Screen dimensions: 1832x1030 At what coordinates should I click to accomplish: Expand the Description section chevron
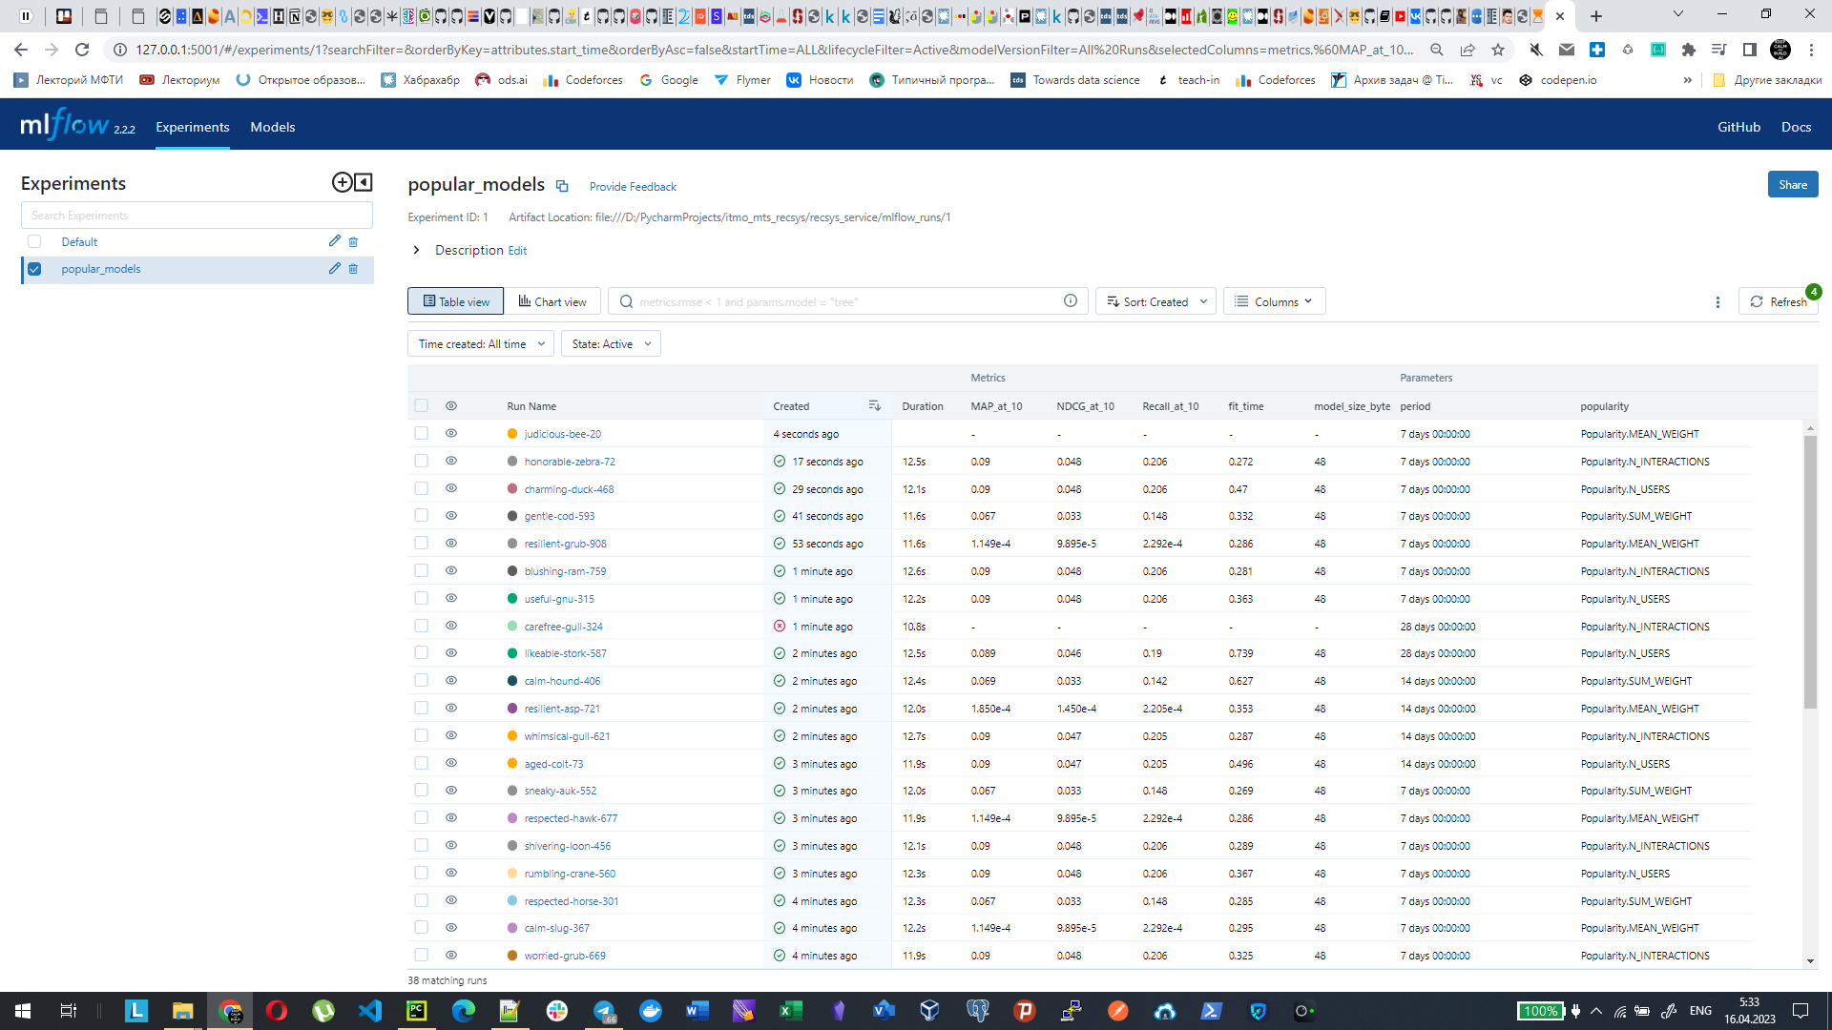tap(416, 250)
